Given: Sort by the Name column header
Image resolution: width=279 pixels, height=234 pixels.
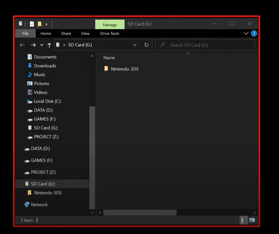Looking at the screenshot, I should pos(109,58).
